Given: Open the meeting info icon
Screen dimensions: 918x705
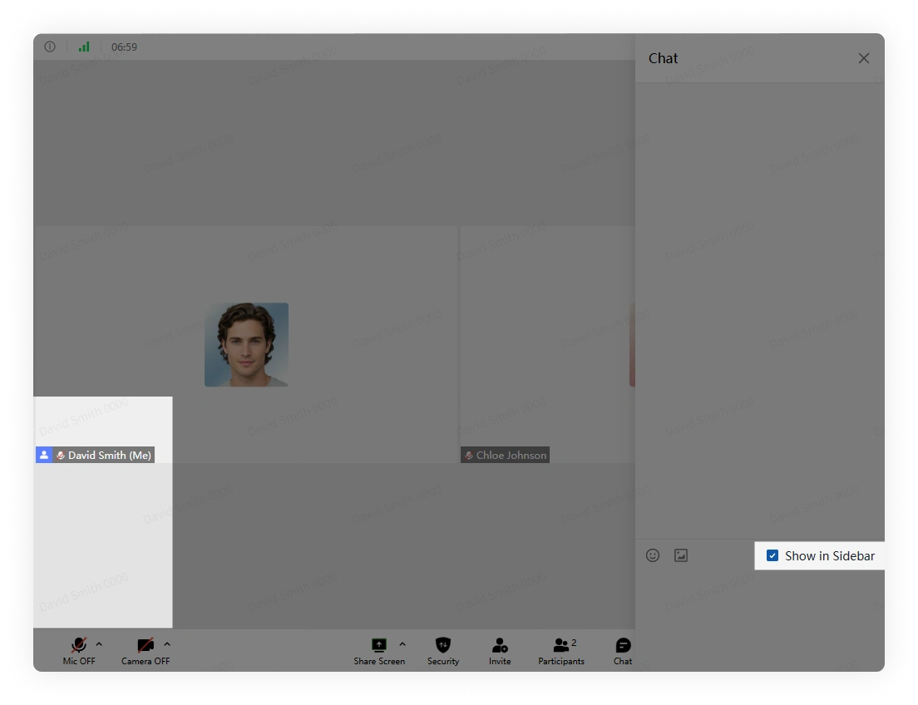Looking at the screenshot, I should coord(50,47).
